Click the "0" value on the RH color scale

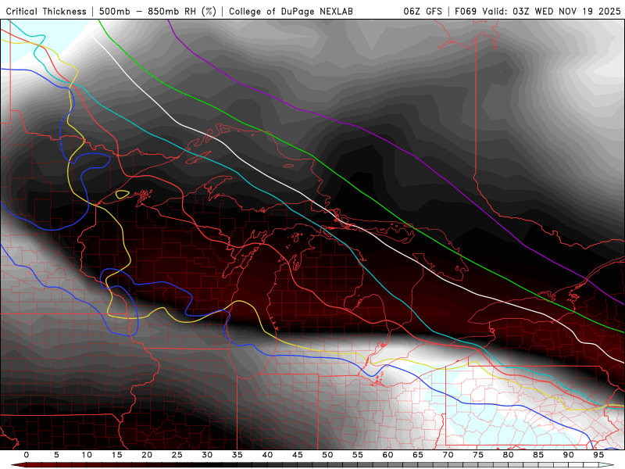27,455
